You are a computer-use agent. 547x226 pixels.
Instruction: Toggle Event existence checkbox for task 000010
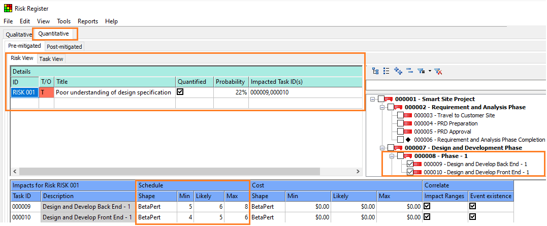pos(473,217)
